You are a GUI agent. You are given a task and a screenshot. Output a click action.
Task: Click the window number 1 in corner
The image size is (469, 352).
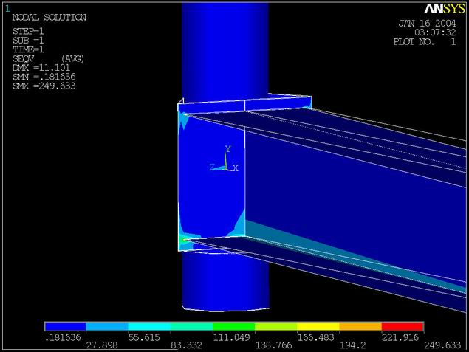coord(7,9)
